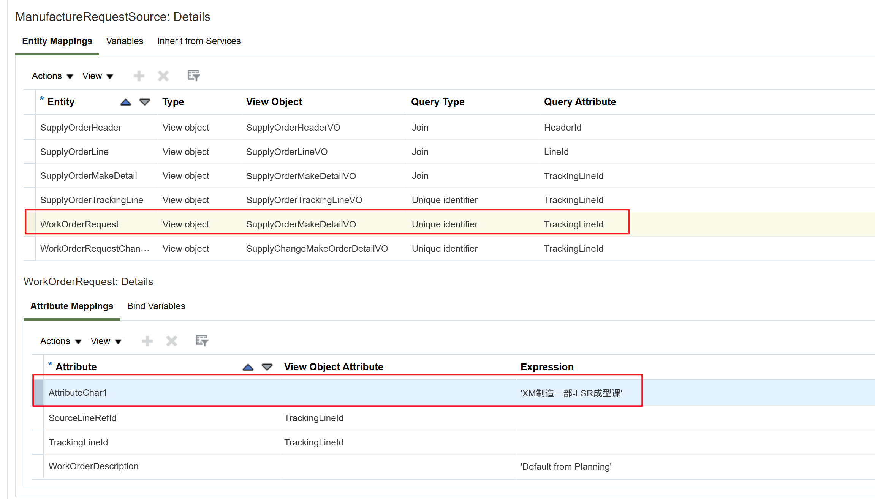Image resolution: width=875 pixels, height=499 pixels.
Task: Select the SourceLineRefId attribute row
Action: pyautogui.click(x=82, y=418)
